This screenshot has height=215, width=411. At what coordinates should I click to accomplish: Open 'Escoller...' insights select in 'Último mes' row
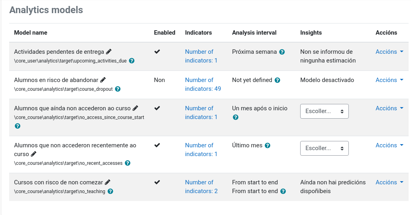point(324,148)
